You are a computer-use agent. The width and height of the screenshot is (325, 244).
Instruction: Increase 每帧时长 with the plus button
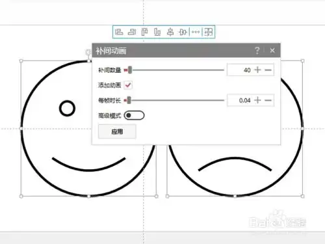coord(257,100)
